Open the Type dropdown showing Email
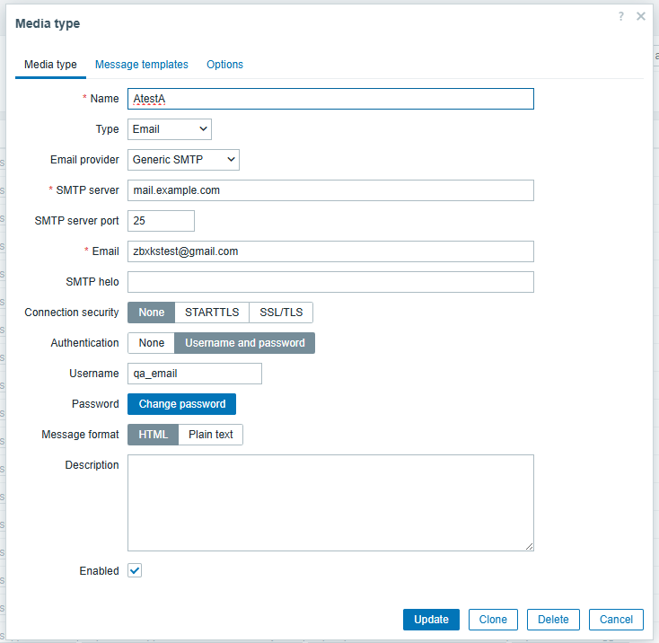The width and height of the screenshot is (659, 643). (x=170, y=129)
